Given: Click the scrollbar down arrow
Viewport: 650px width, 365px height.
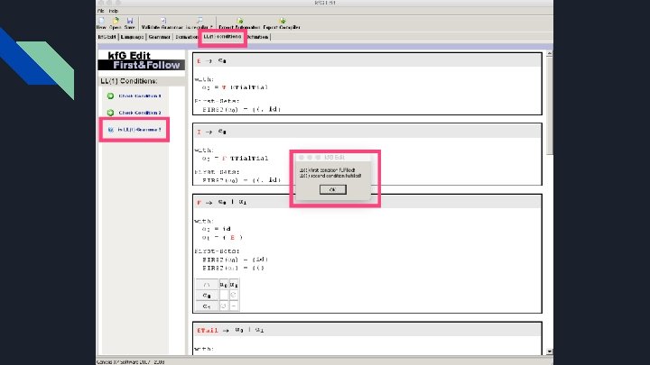Looking at the screenshot, I should coord(549,351).
